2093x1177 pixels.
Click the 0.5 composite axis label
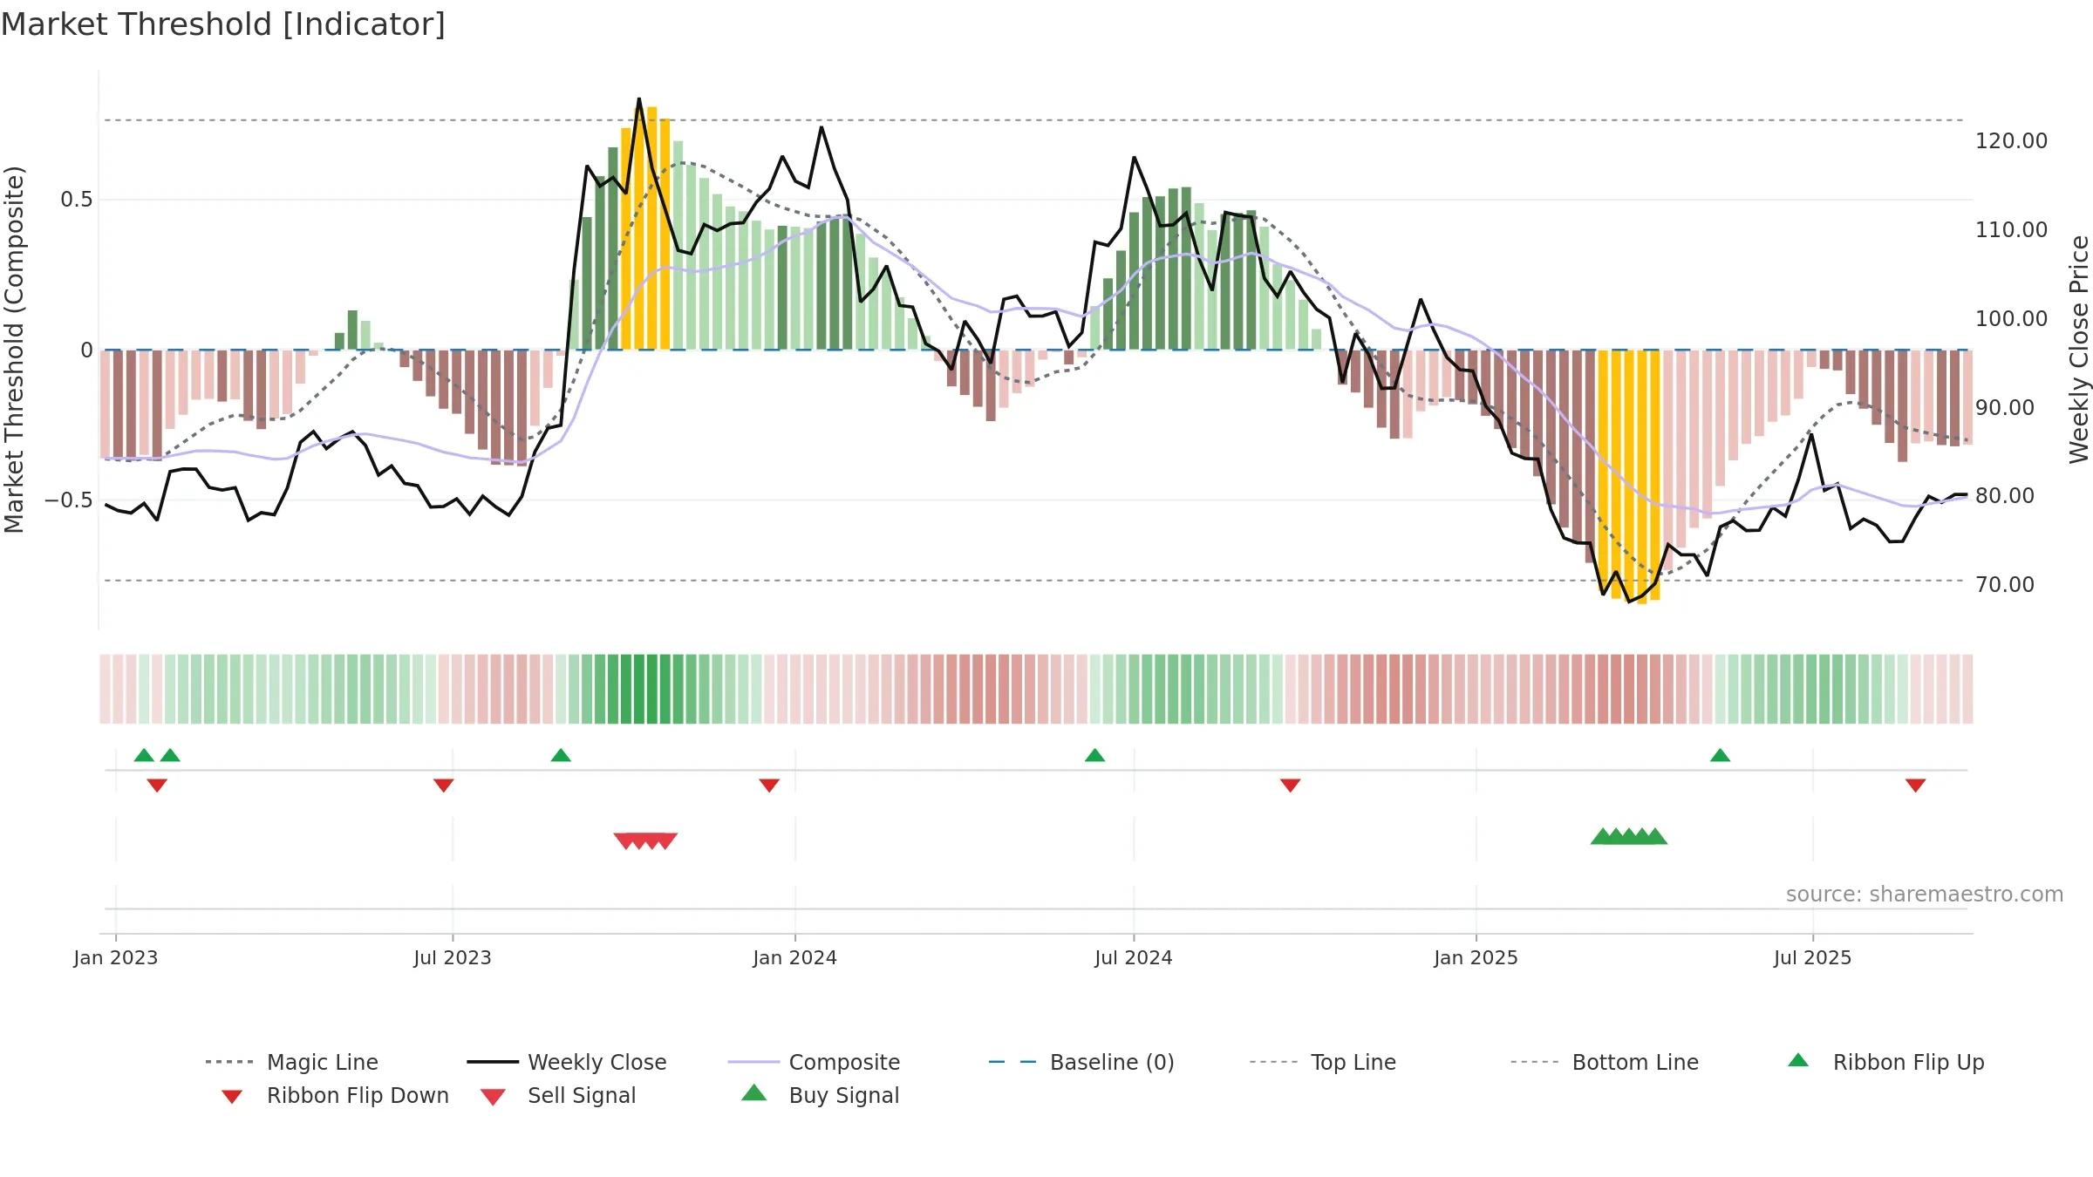[77, 200]
